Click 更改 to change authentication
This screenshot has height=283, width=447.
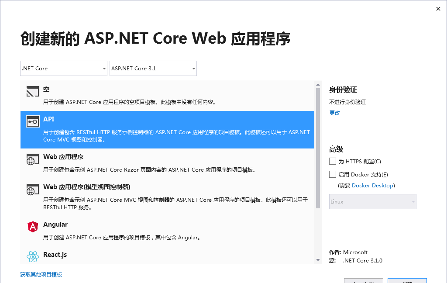[335, 113]
